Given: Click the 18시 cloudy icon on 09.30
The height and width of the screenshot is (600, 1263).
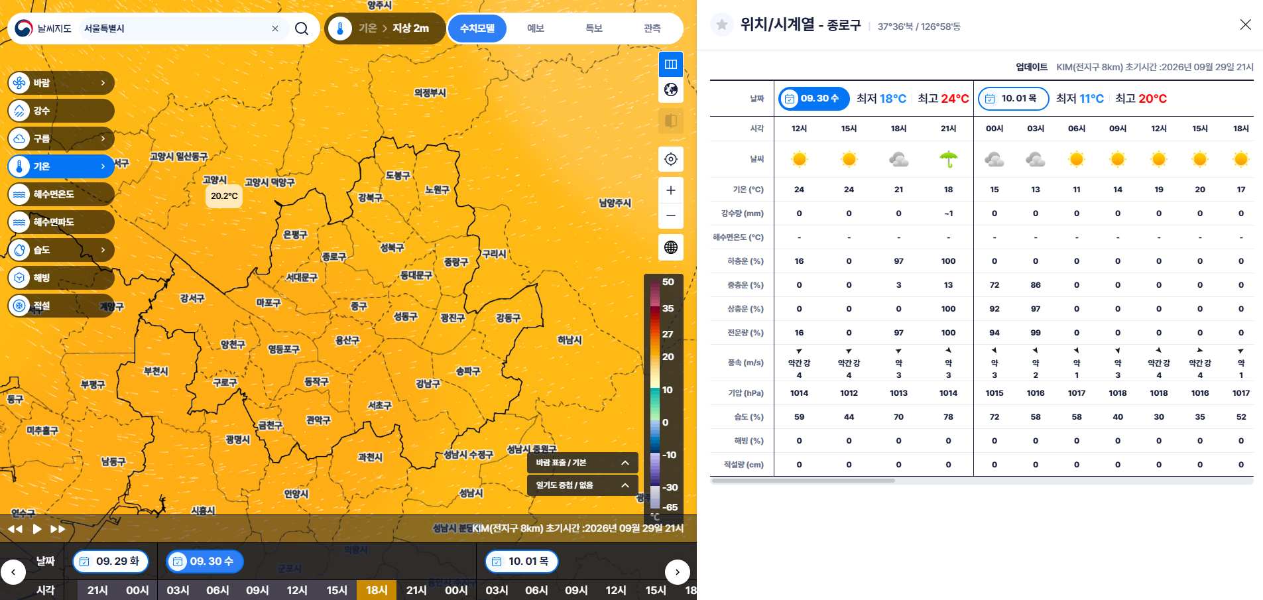Looking at the screenshot, I should [x=899, y=159].
